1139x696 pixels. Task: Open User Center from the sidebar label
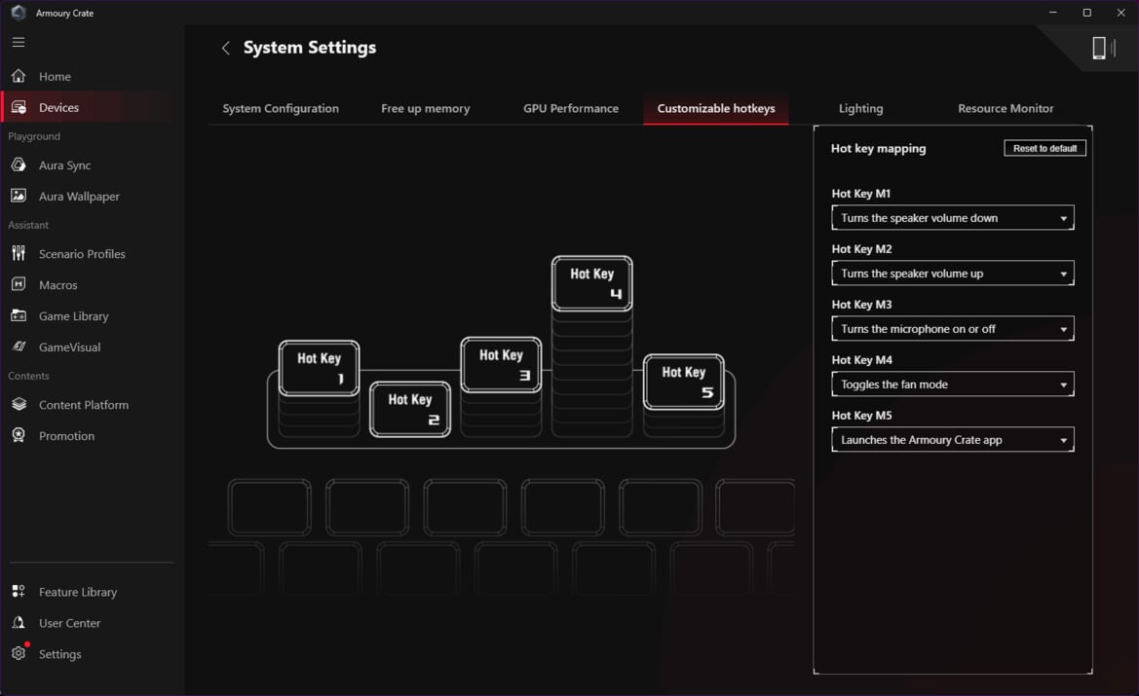pos(70,623)
